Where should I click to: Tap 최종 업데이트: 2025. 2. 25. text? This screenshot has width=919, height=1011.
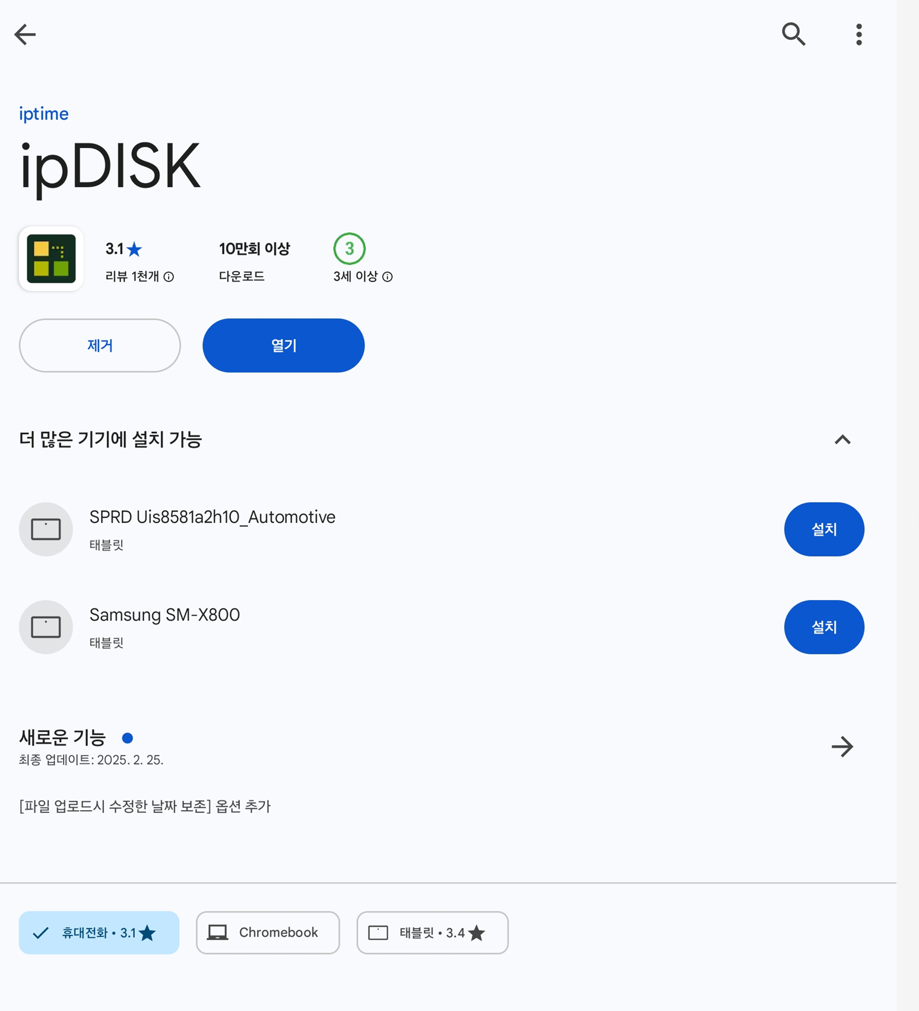click(91, 760)
